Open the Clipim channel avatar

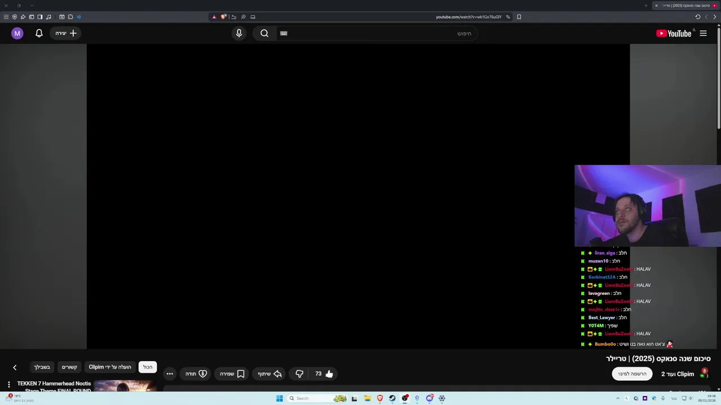tap(704, 373)
